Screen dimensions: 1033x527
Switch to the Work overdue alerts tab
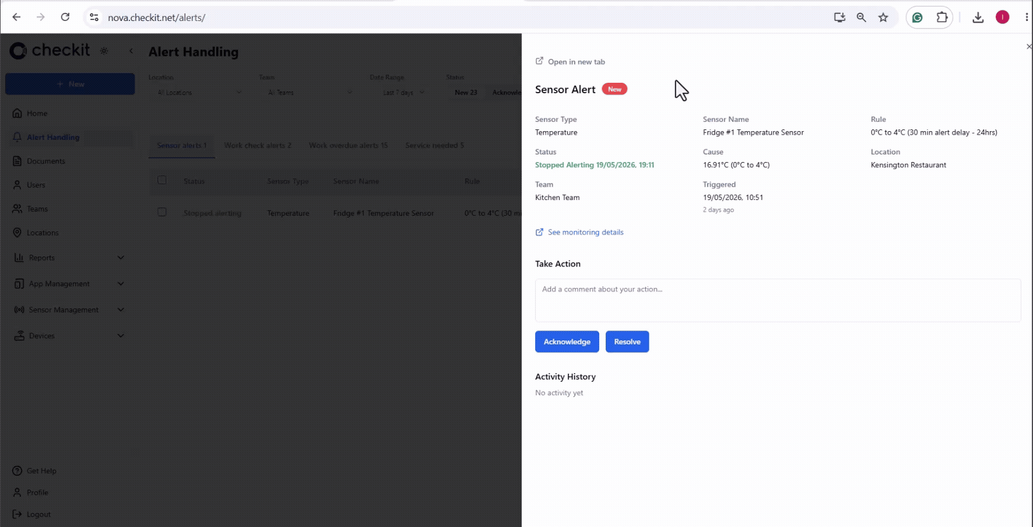[x=348, y=145]
